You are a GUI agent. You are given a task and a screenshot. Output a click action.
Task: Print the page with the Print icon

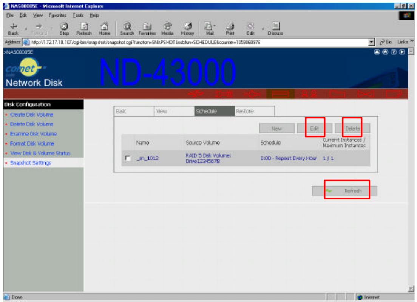230,29
